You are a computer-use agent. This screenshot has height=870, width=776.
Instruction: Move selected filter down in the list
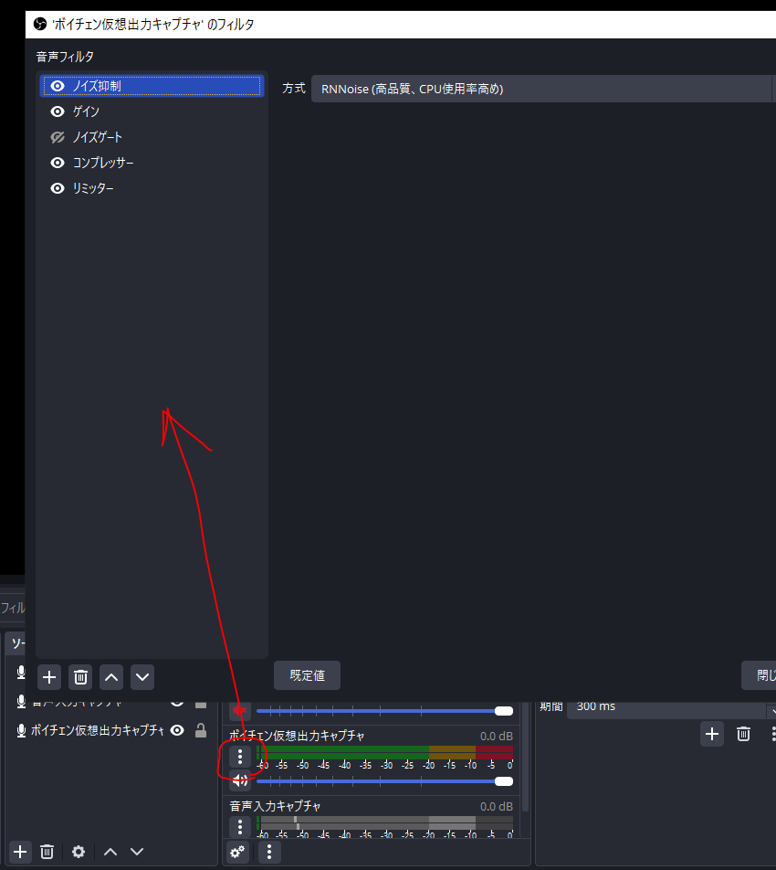142,677
